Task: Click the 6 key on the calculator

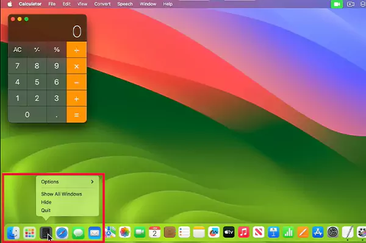Action: click(57, 82)
